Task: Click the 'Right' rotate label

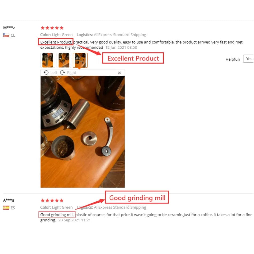Action: tap(71, 72)
